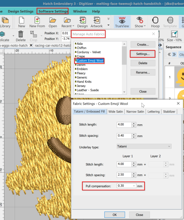The image size is (184, 220).
Task: Click Delete button in Manage Auto Fabrics
Action: click(x=143, y=63)
